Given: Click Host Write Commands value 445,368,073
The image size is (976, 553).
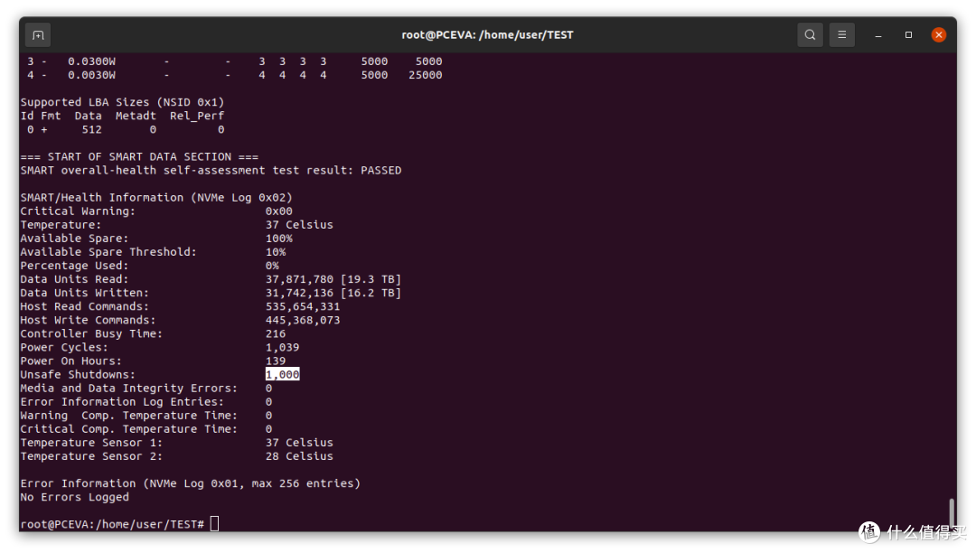Looking at the screenshot, I should (x=303, y=321).
